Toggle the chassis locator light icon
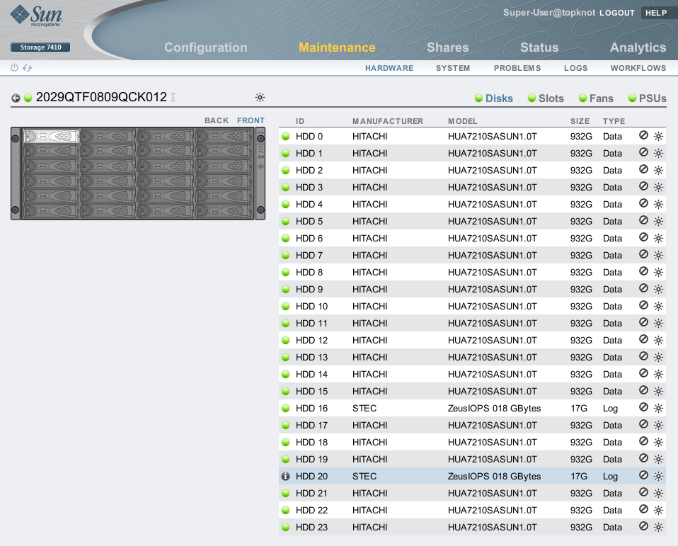The height and width of the screenshot is (546, 678). coord(260,98)
